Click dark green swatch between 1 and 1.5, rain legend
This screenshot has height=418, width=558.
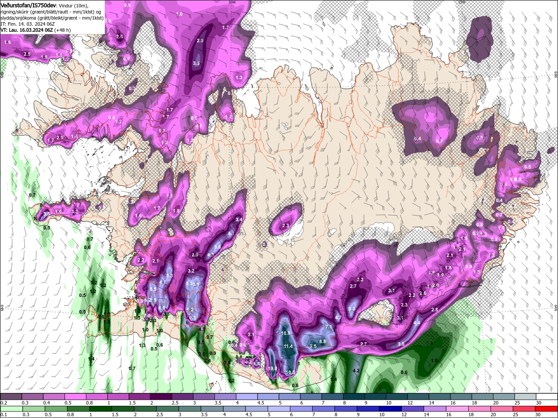[x=100, y=408]
